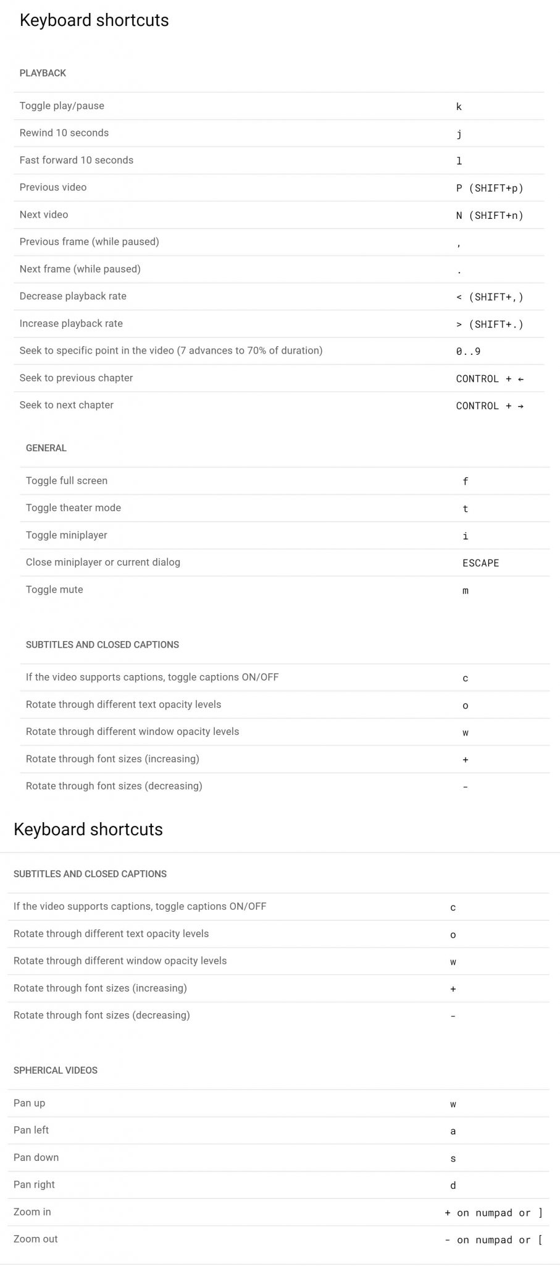Select the Rewind 10 seconds row
The width and height of the screenshot is (560, 1266).
coord(64,133)
